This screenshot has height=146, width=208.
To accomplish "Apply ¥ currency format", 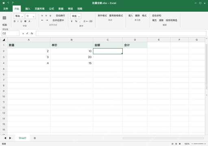I will [x=71, y=21].
